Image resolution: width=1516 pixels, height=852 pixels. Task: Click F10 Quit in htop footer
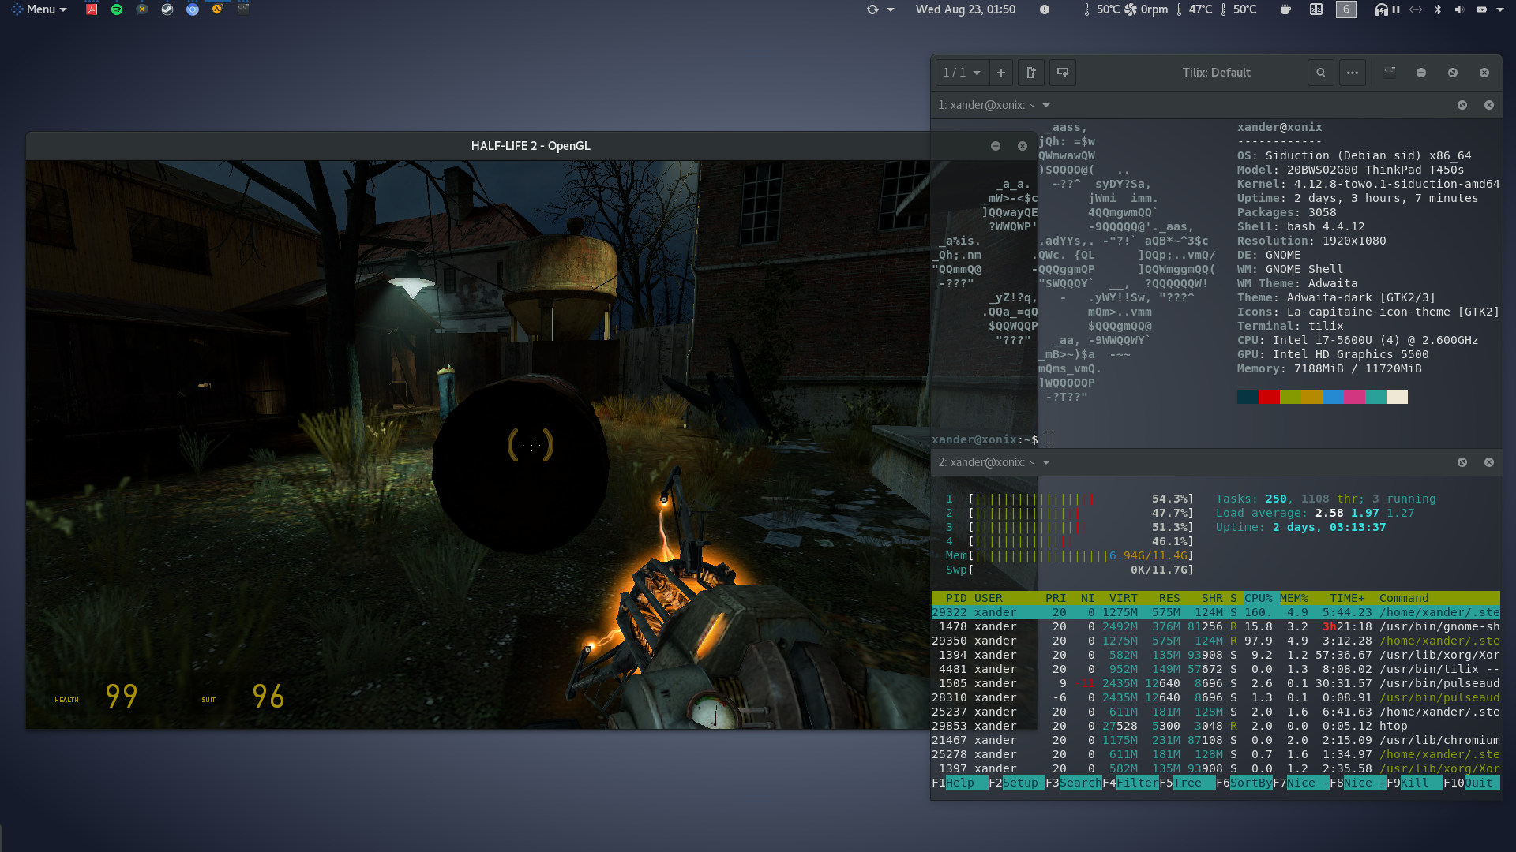pyautogui.click(x=1478, y=783)
